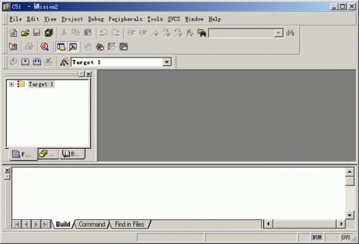The width and height of the screenshot is (359, 244).
Task: Open Options for Target wand icon
Action: click(64, 62)
